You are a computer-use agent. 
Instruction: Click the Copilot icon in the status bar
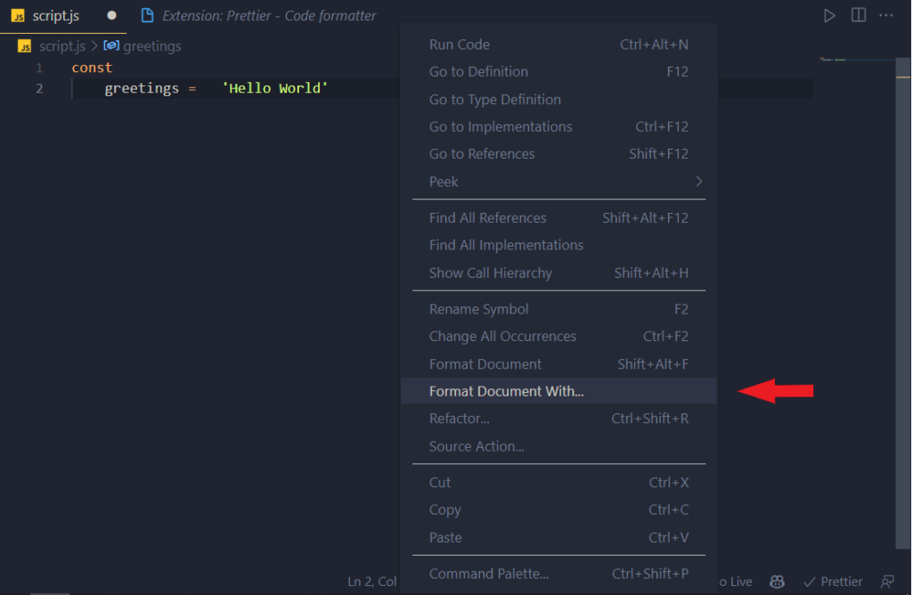tap(776, 581)
